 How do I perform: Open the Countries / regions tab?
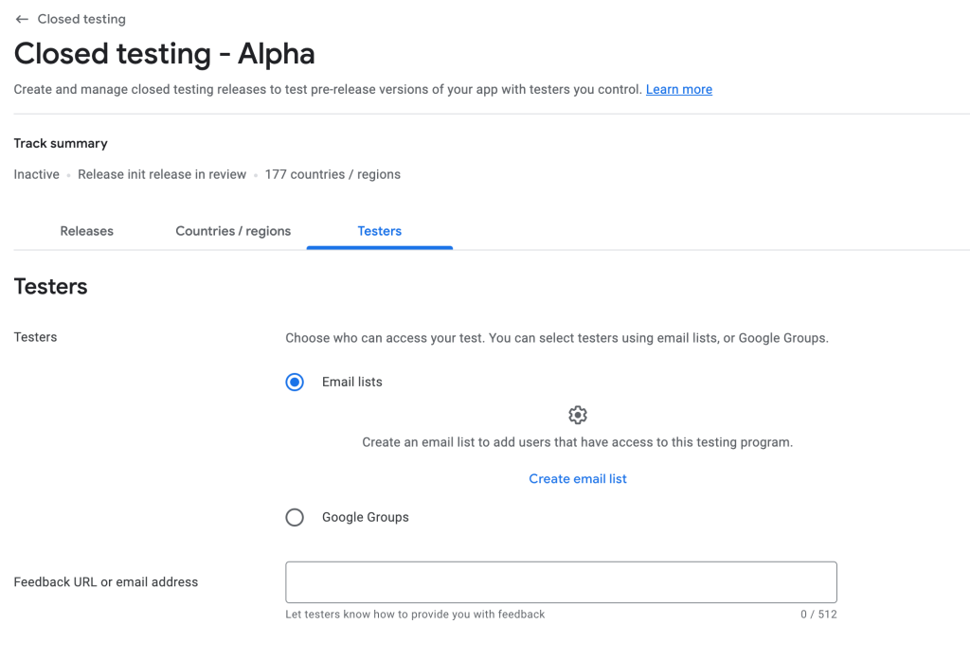(233, 231)
